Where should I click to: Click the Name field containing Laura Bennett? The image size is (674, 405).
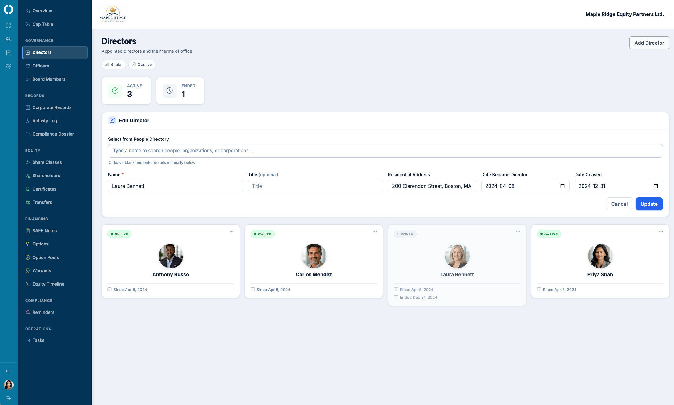point(176,186)
